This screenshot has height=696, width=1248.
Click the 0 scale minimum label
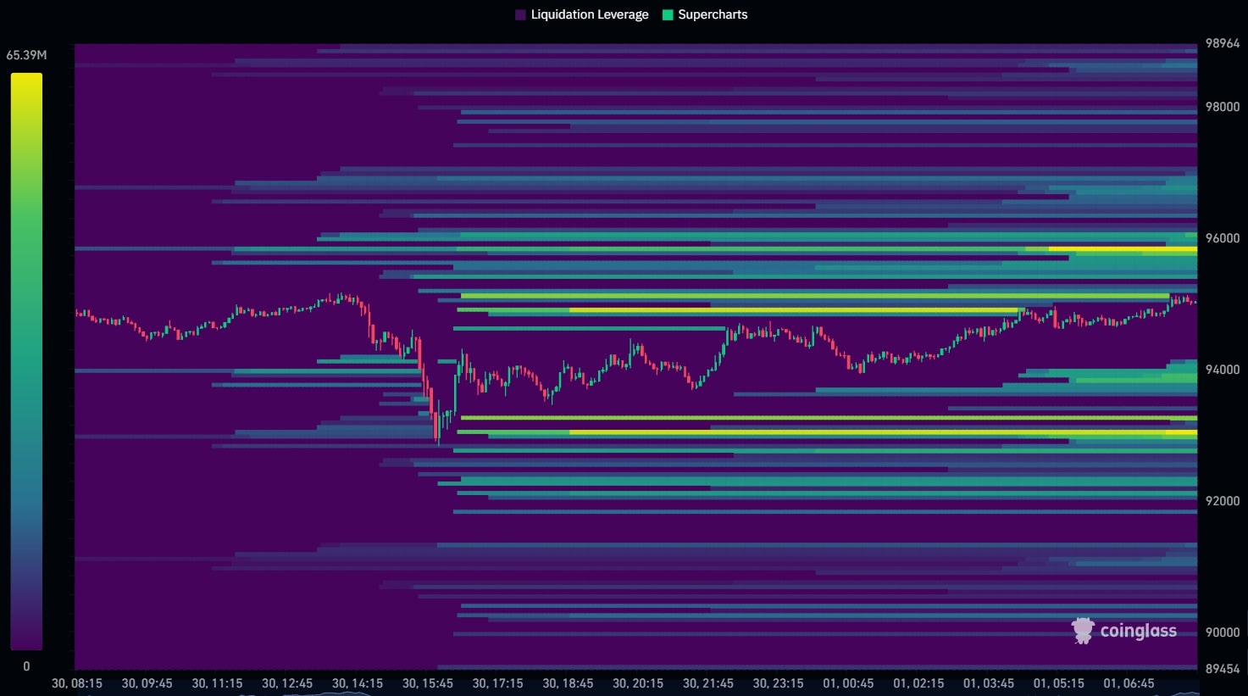coord(26,666)
